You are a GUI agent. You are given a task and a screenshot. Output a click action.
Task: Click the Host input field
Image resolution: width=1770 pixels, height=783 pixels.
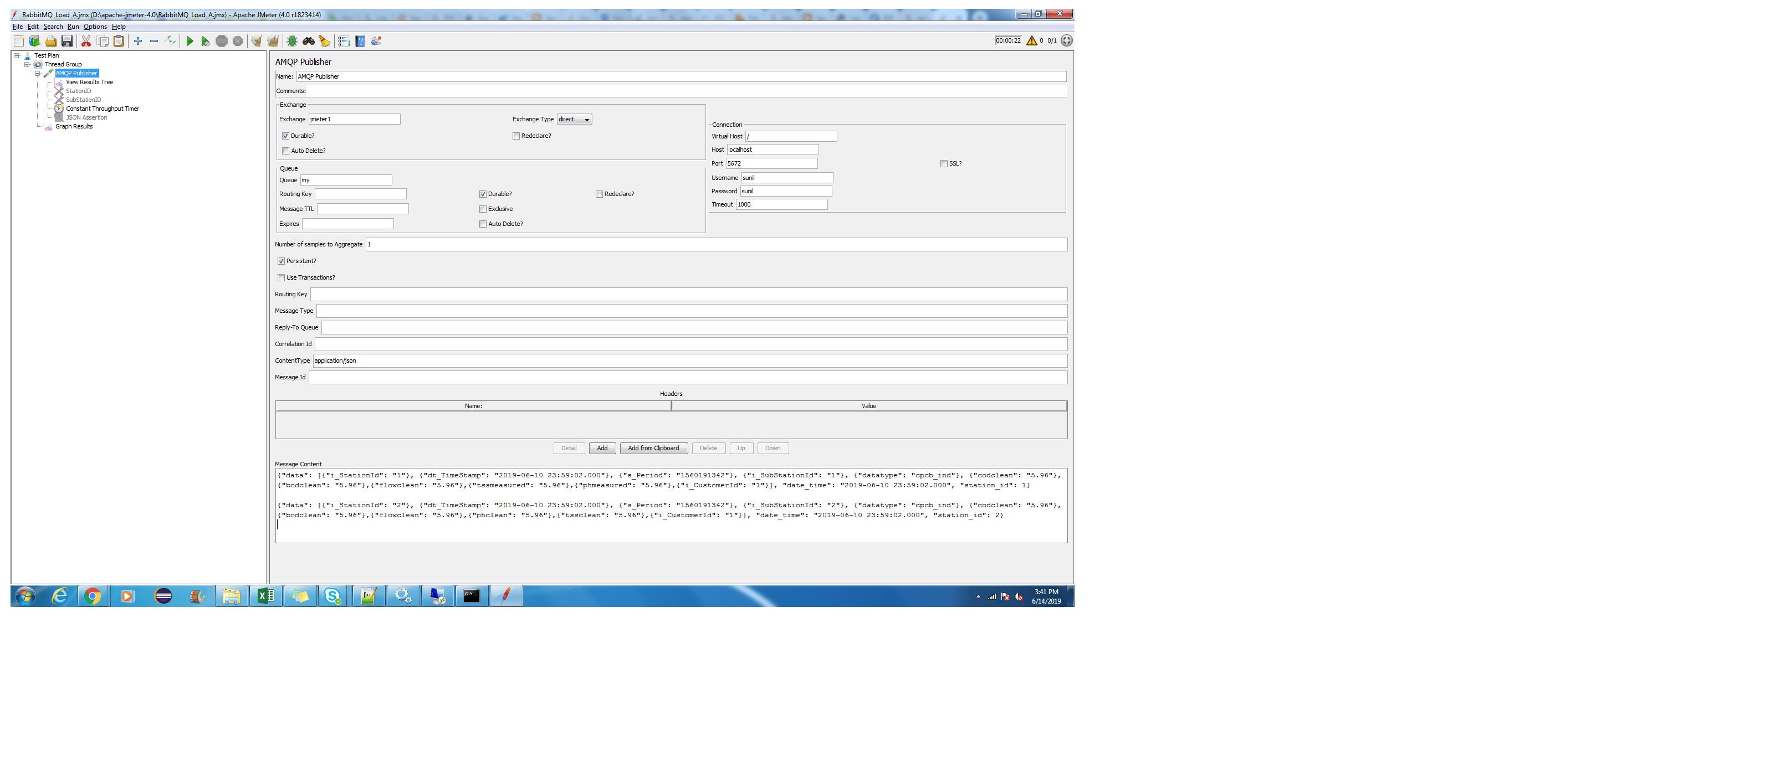tap(773, 150)
